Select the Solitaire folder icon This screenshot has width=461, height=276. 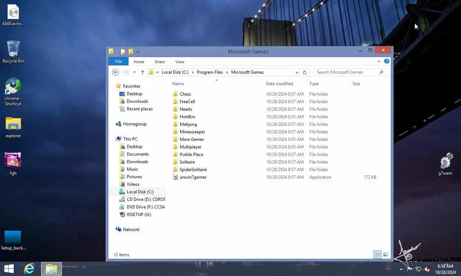tap(175, 162)
